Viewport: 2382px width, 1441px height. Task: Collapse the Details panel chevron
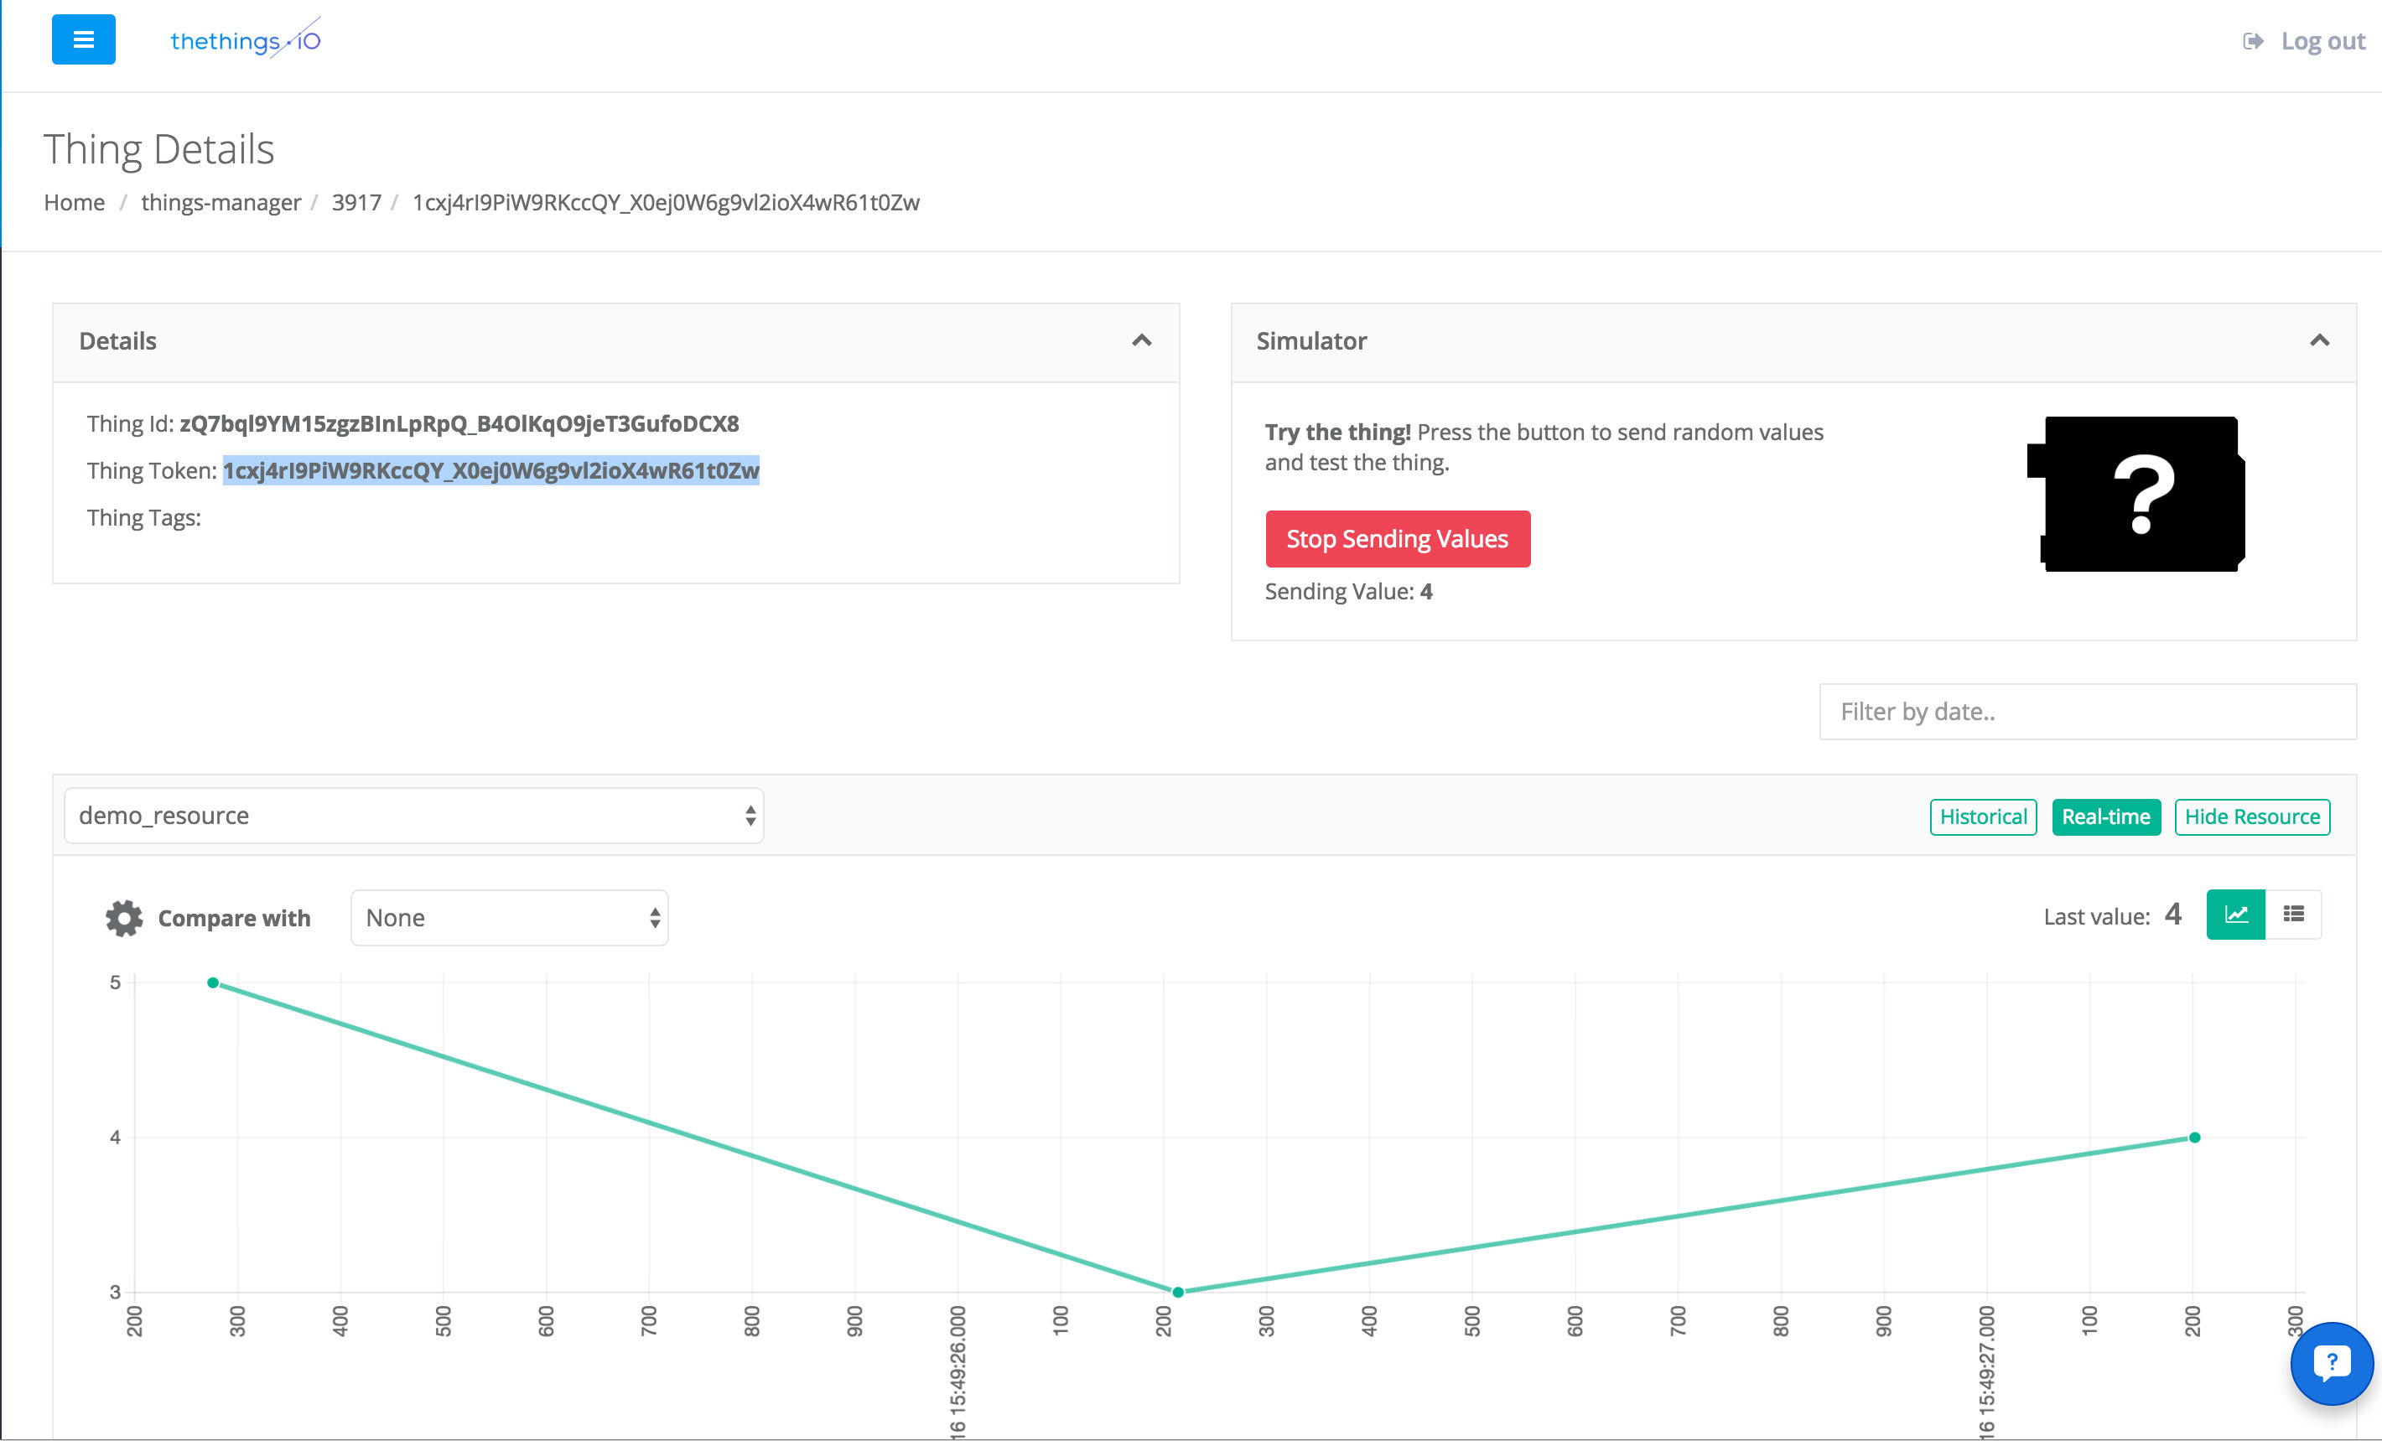1141,340
